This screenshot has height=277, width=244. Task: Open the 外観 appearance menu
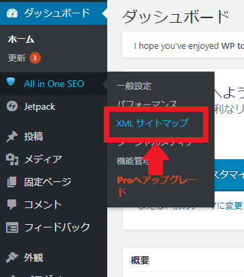pos(54,258)
